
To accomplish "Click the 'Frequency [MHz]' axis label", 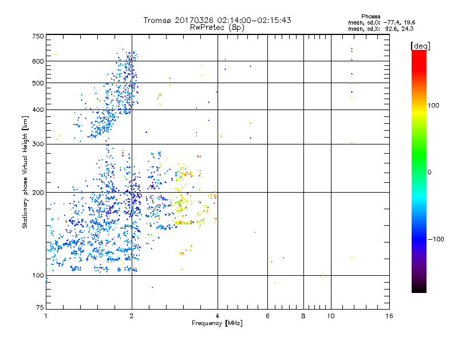I will coord(217,323).
